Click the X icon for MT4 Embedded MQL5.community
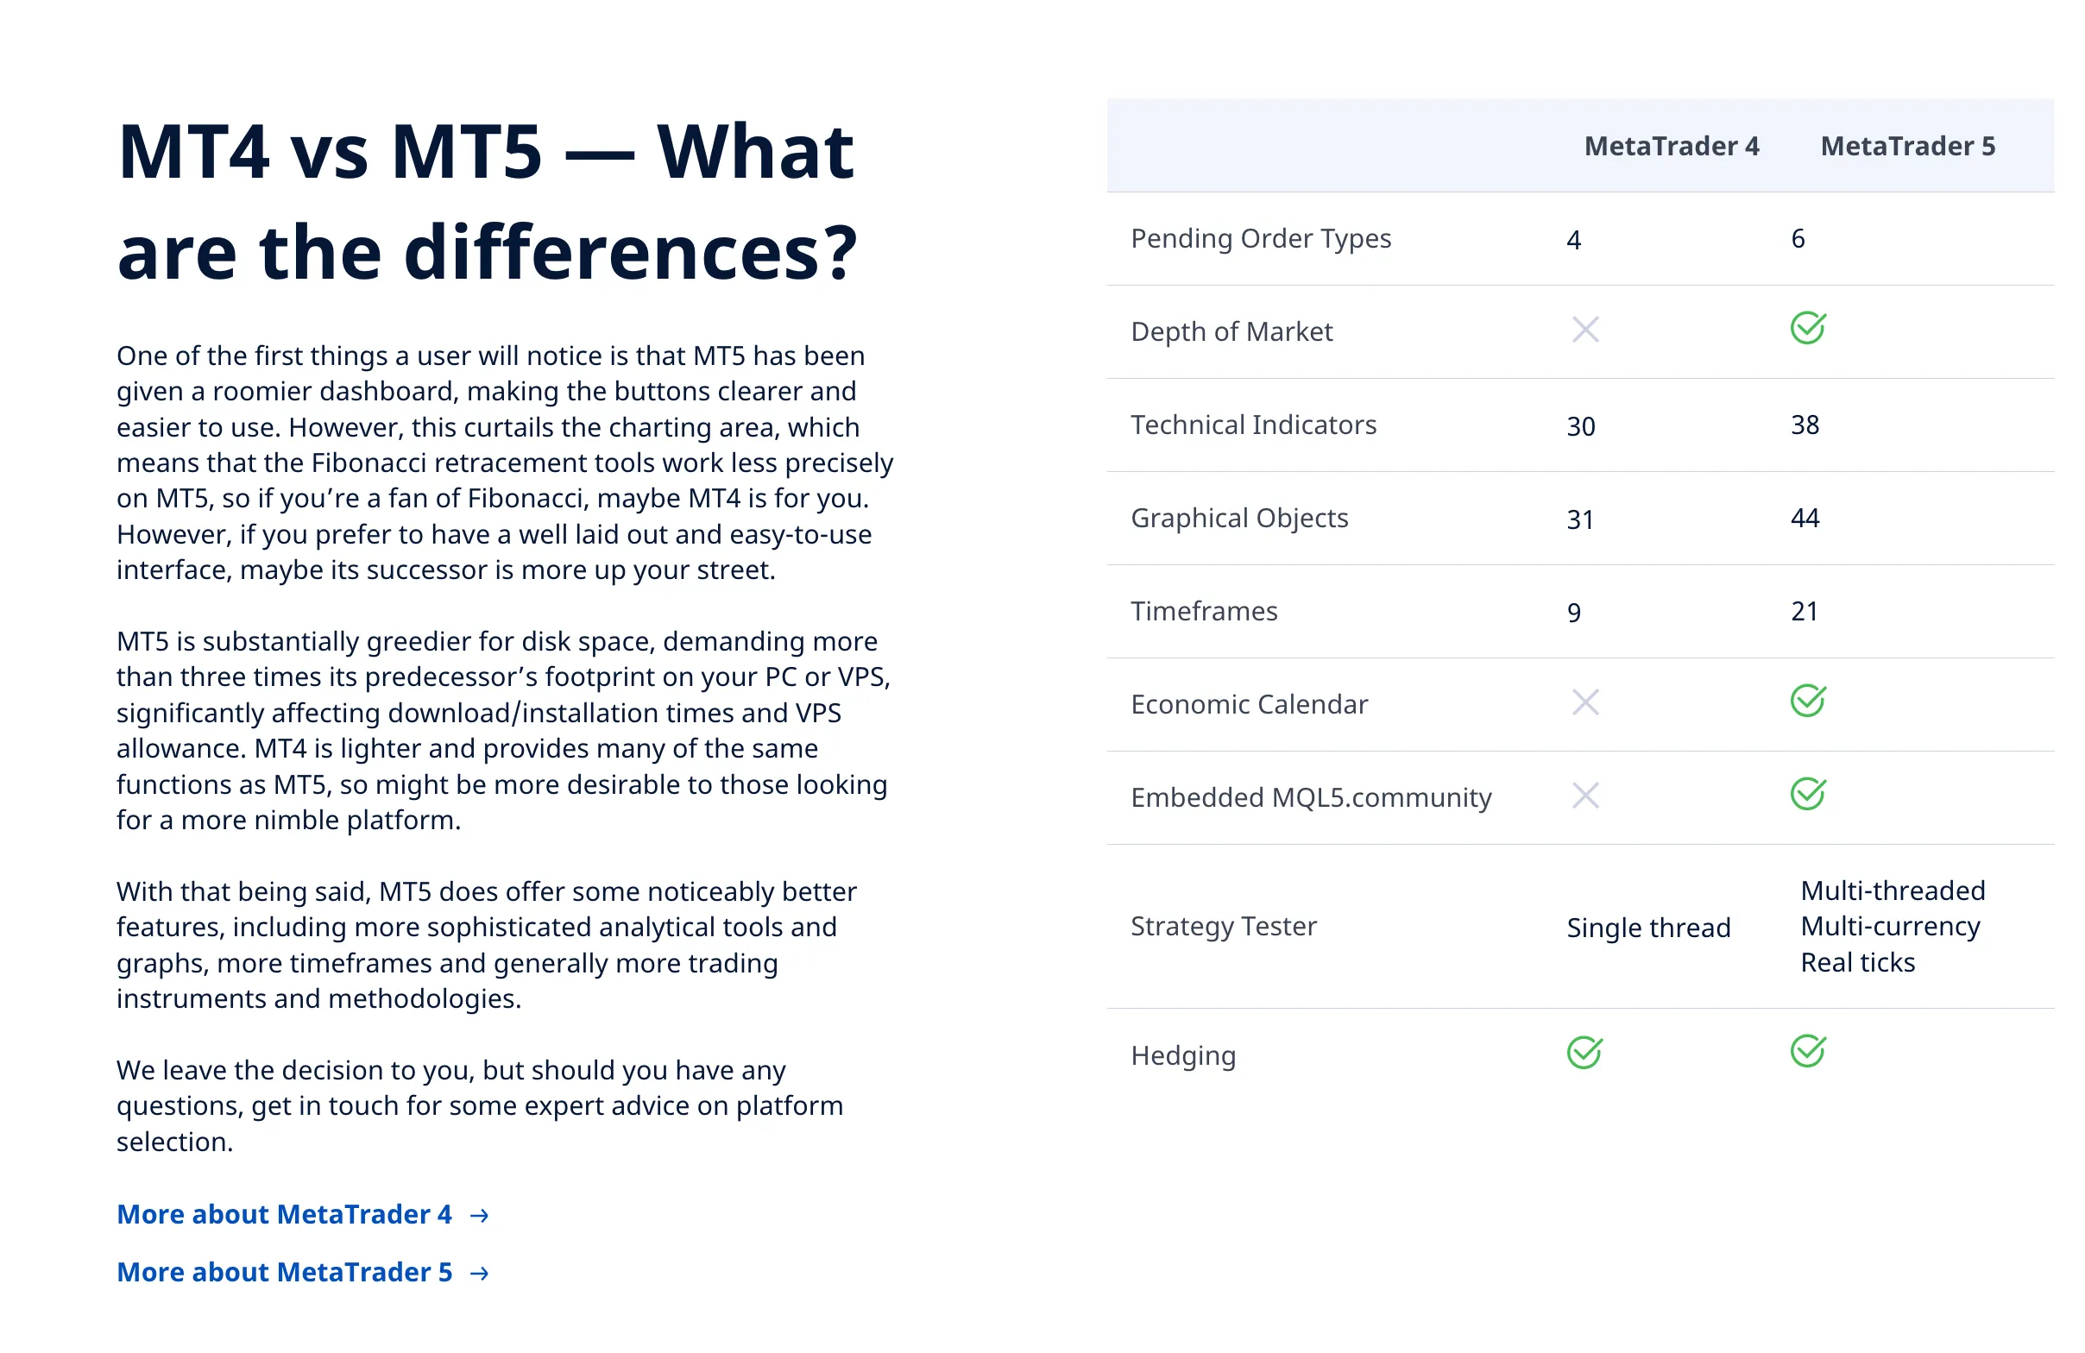The height and width of the screenshot is (1353, 2085). 1584,796
